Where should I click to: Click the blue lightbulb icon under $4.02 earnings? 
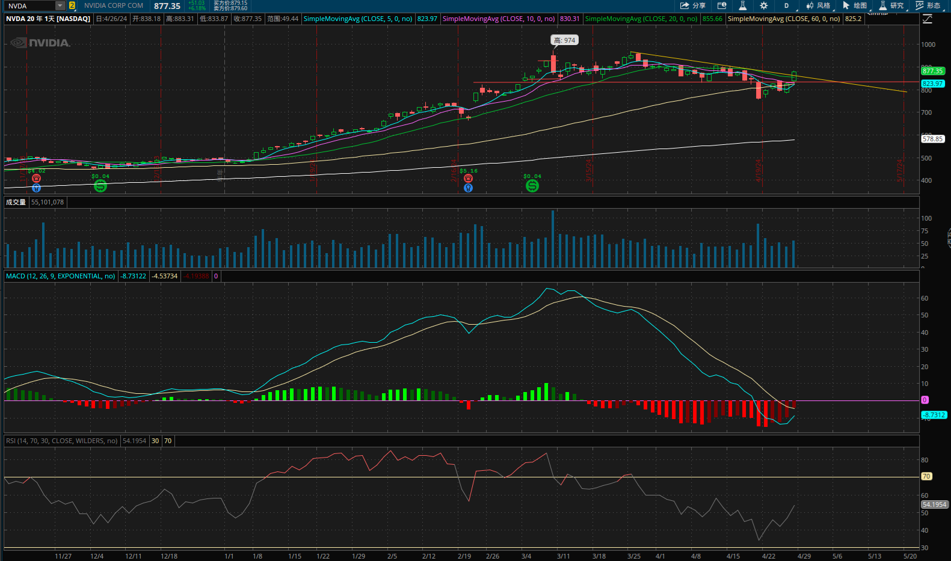(37, 188)
